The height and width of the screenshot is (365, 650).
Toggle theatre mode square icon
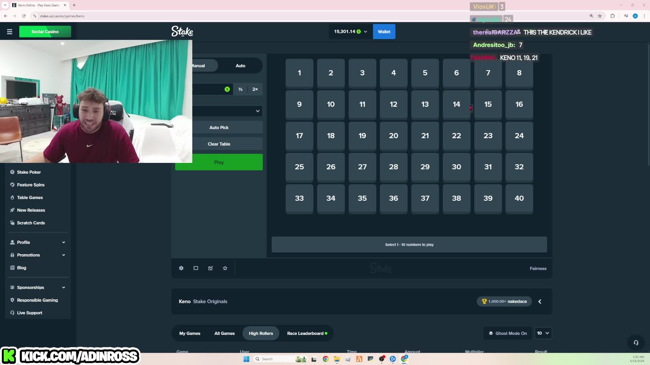coord(196,268)
